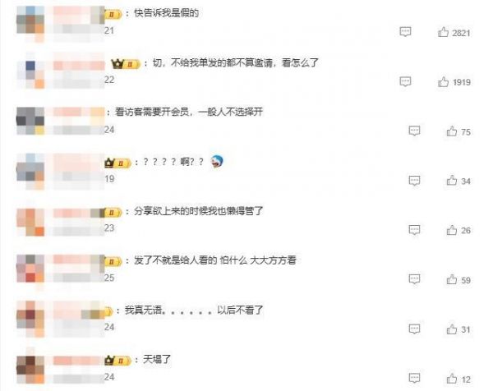Screen dimensions: 493x391
Task: Thumbs-up the '我真无语' comment with 31 likes
Action: point(452,329)
